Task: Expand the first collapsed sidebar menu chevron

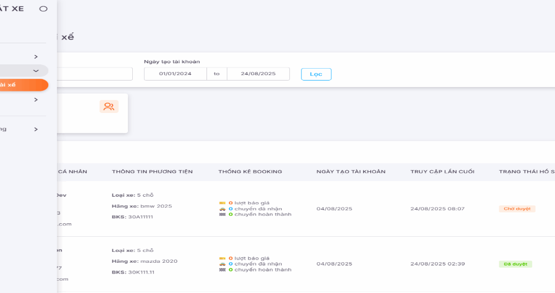Action: [x=36, y=57]
